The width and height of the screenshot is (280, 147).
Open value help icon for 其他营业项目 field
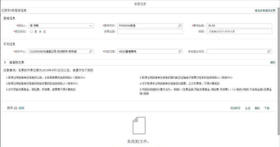(269, 52)
